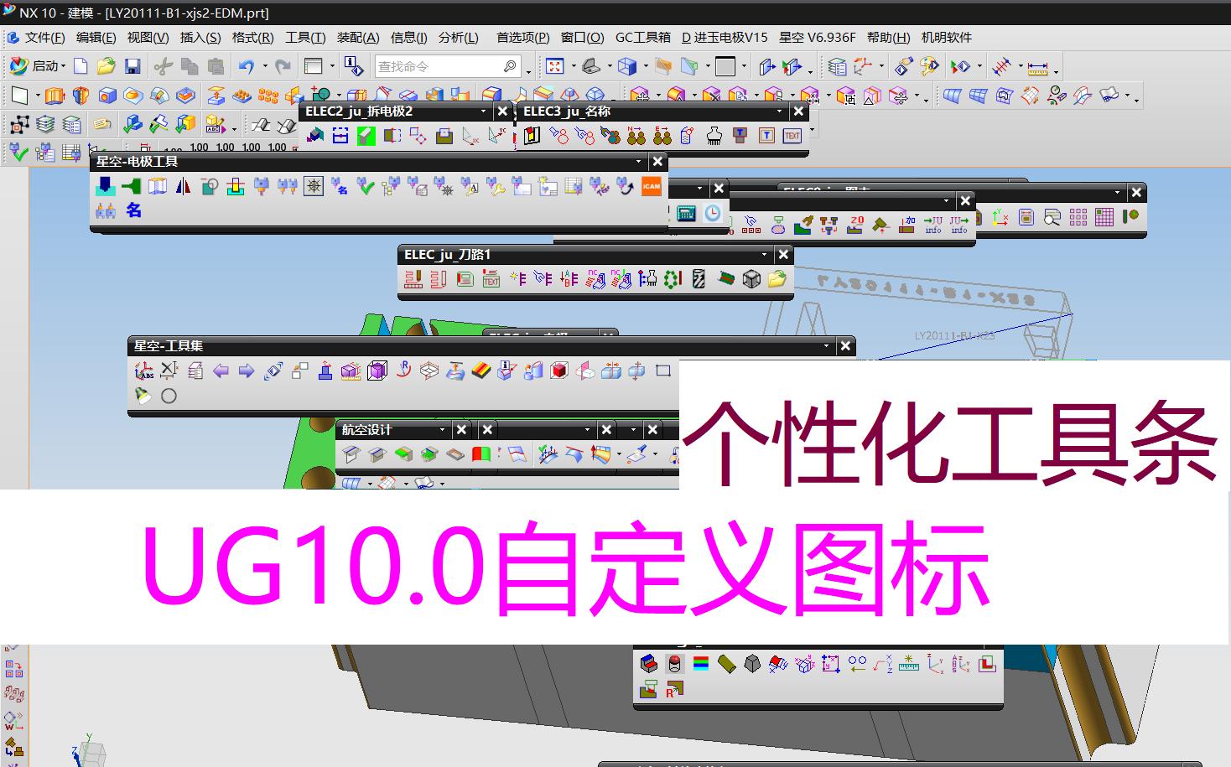Click the clock icon in floating toolbar

pyautogui.click(x=712, y=213)
